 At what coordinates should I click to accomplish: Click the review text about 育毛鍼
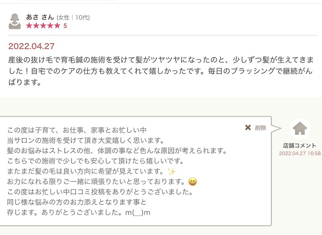tap(161, 71)
